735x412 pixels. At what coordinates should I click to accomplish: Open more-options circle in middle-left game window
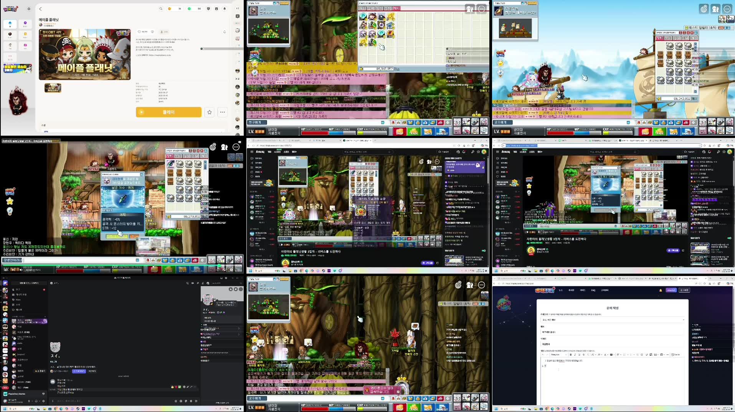(236, 147)
